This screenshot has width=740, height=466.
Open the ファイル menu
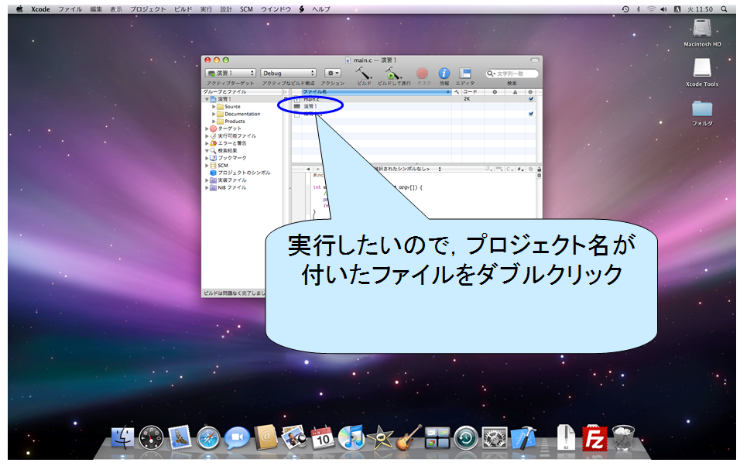[70, 9]
